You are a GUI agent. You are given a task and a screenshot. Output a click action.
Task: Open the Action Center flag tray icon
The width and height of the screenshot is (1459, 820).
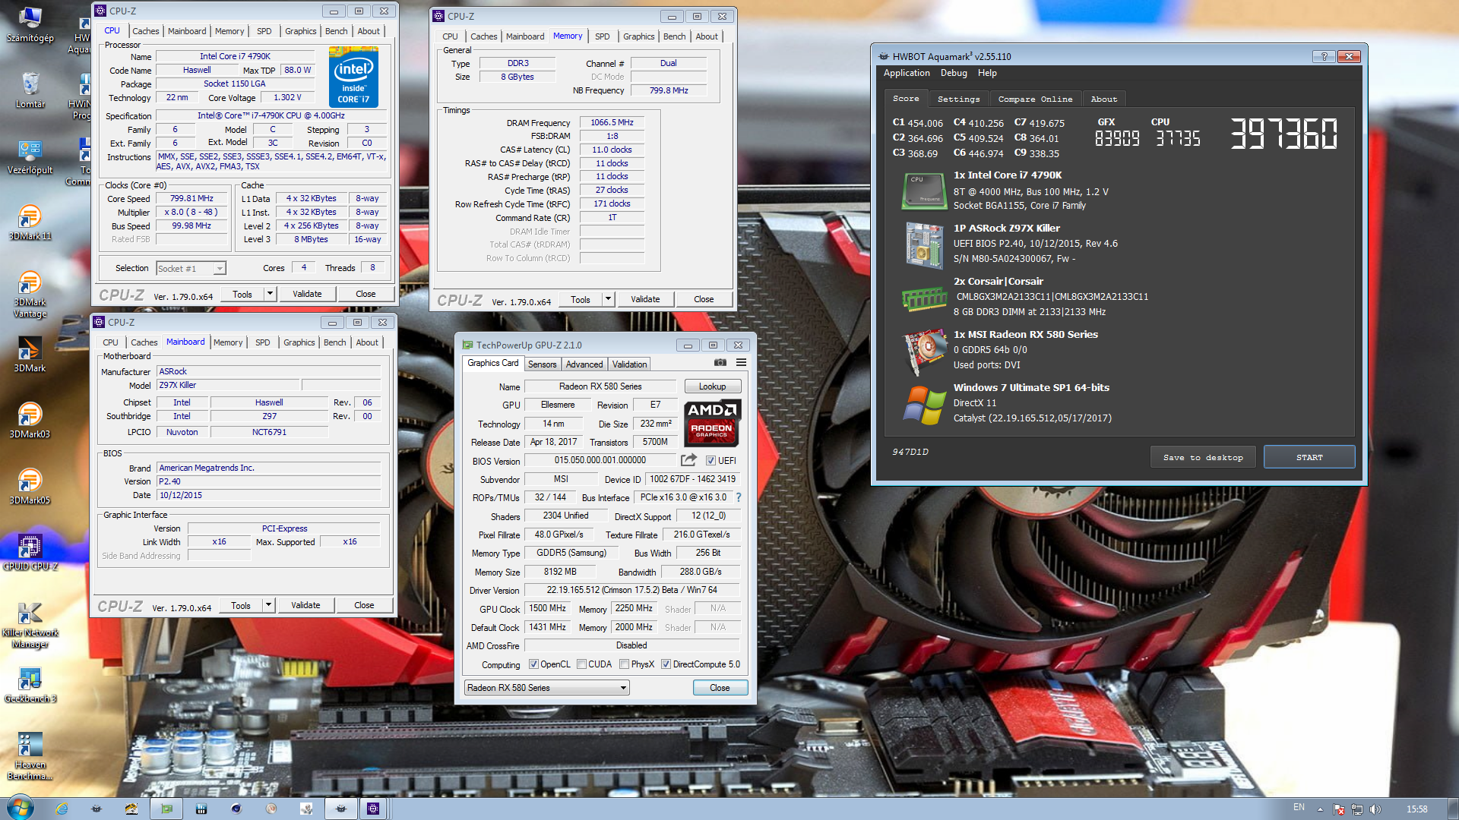pyautogui.click(x=1338, y=809)
